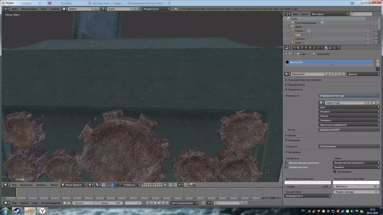Toggle 3D manipulator widget icon

click(108, 185)
